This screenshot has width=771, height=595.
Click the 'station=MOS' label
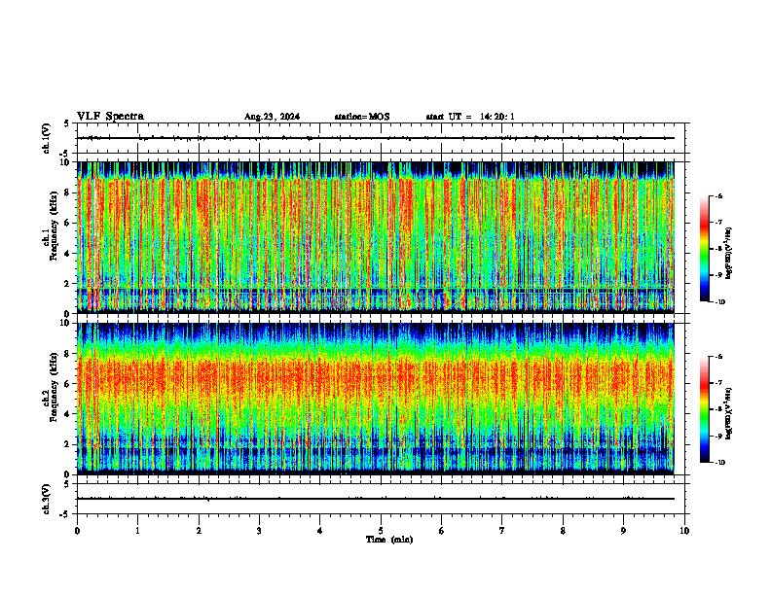(x=362, y=117)
